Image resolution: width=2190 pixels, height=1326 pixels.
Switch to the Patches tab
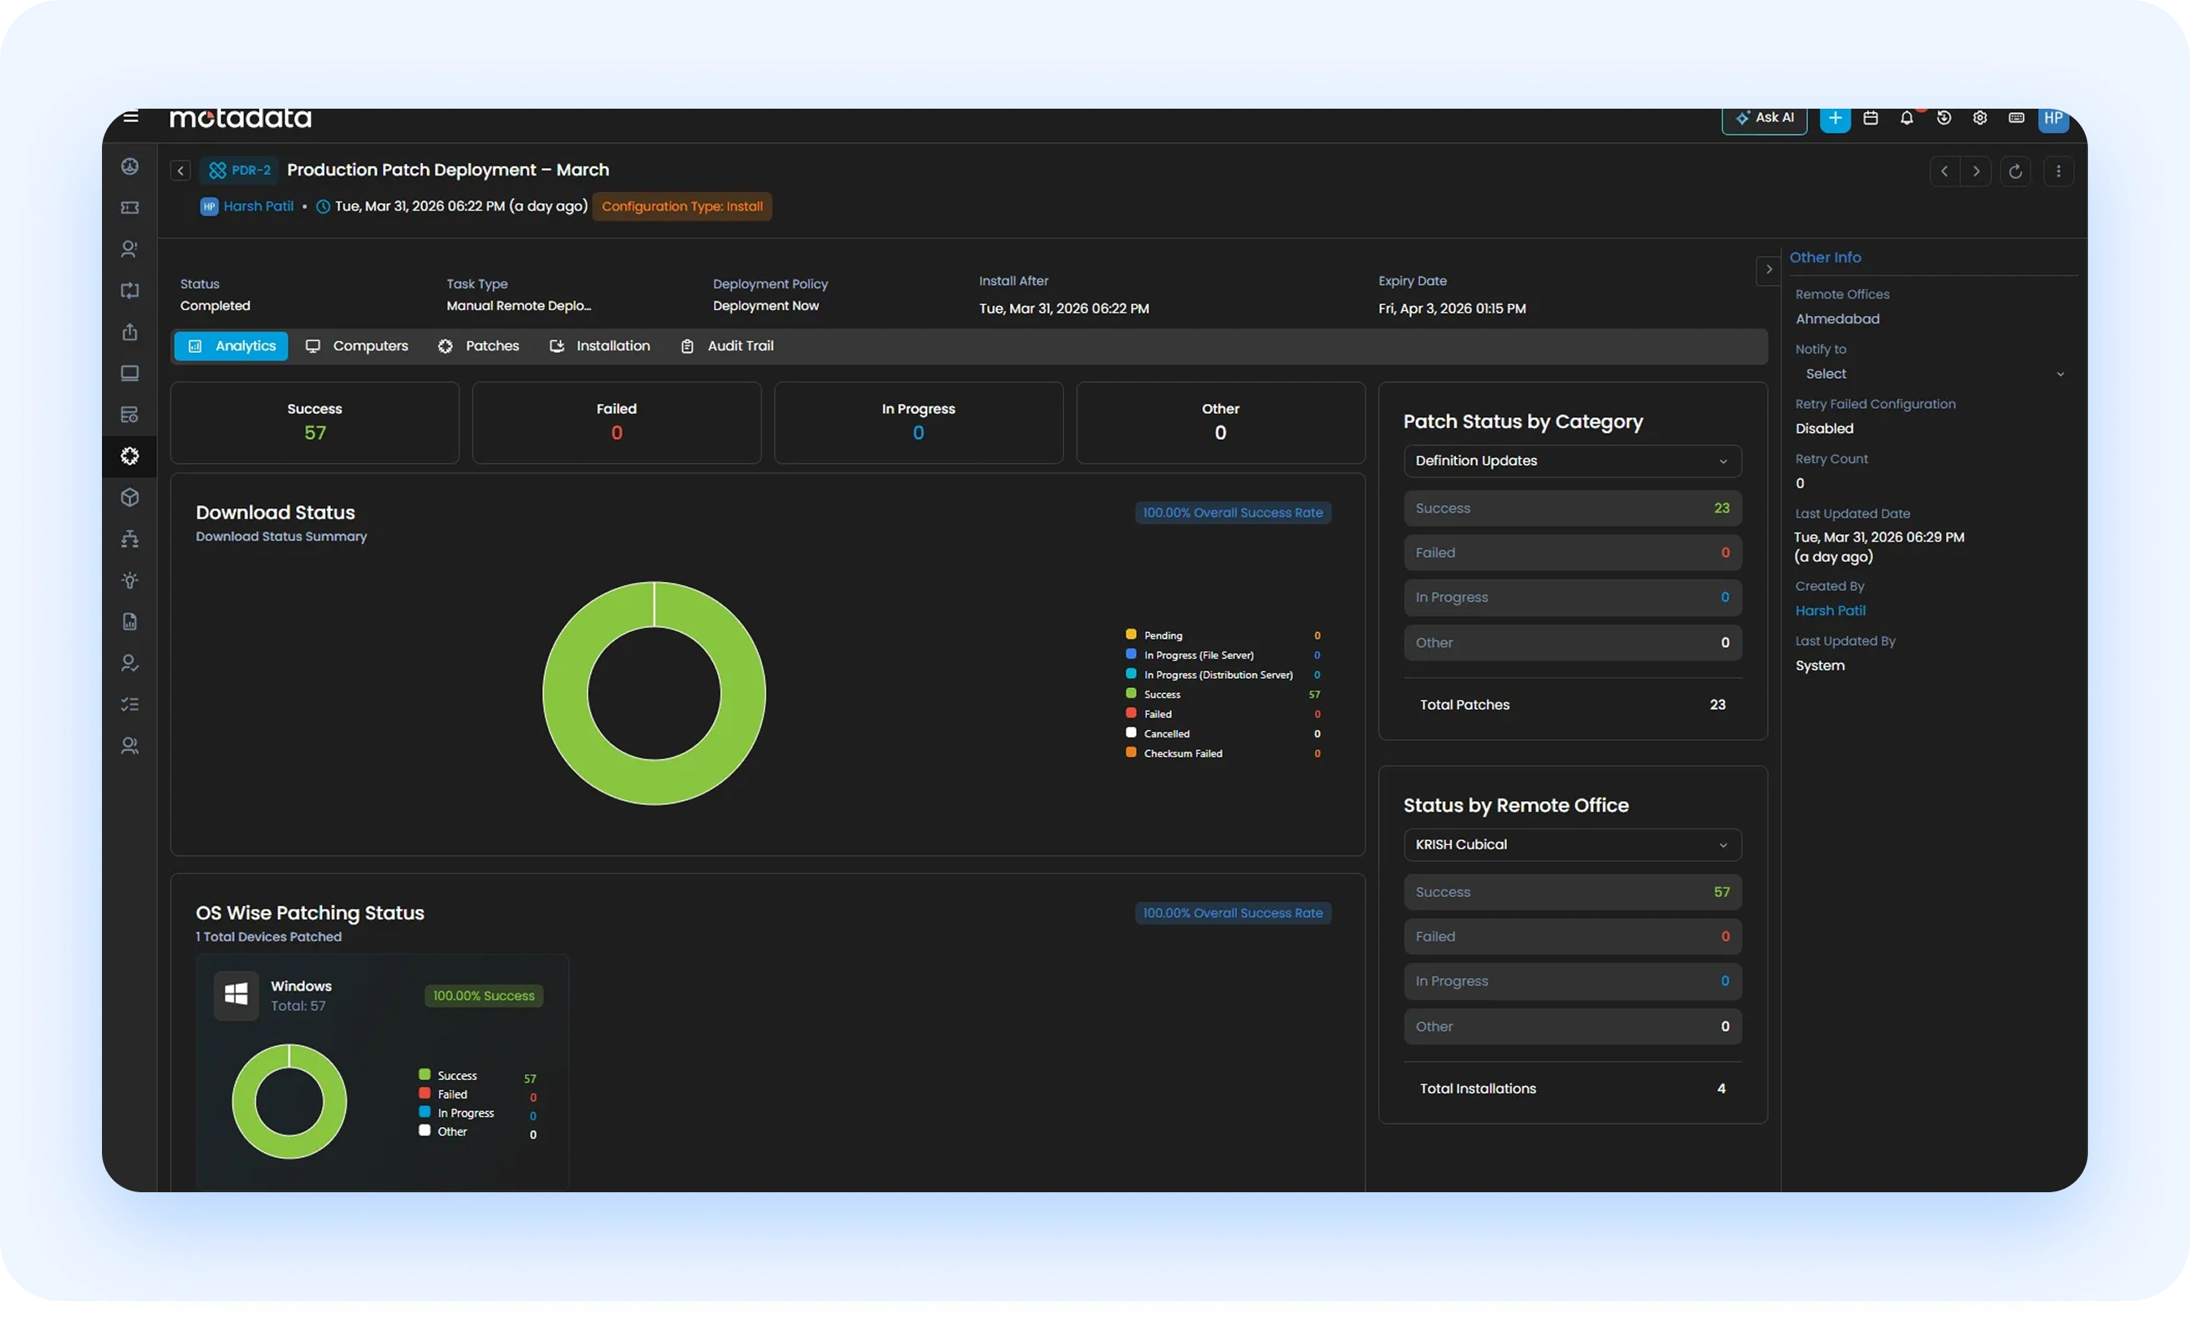pyautogui.click(x=478, y=346)
